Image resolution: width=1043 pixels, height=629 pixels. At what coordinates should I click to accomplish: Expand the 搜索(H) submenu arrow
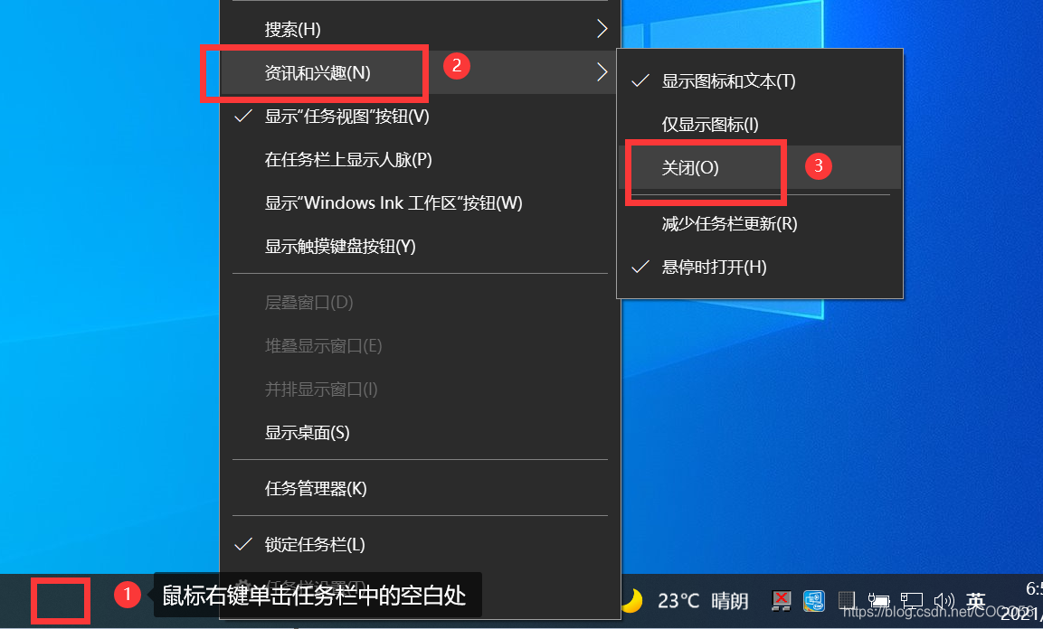tap(602, 29)
